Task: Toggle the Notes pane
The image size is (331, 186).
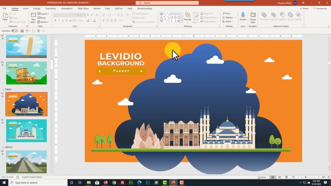Action: tap(262, 177)
